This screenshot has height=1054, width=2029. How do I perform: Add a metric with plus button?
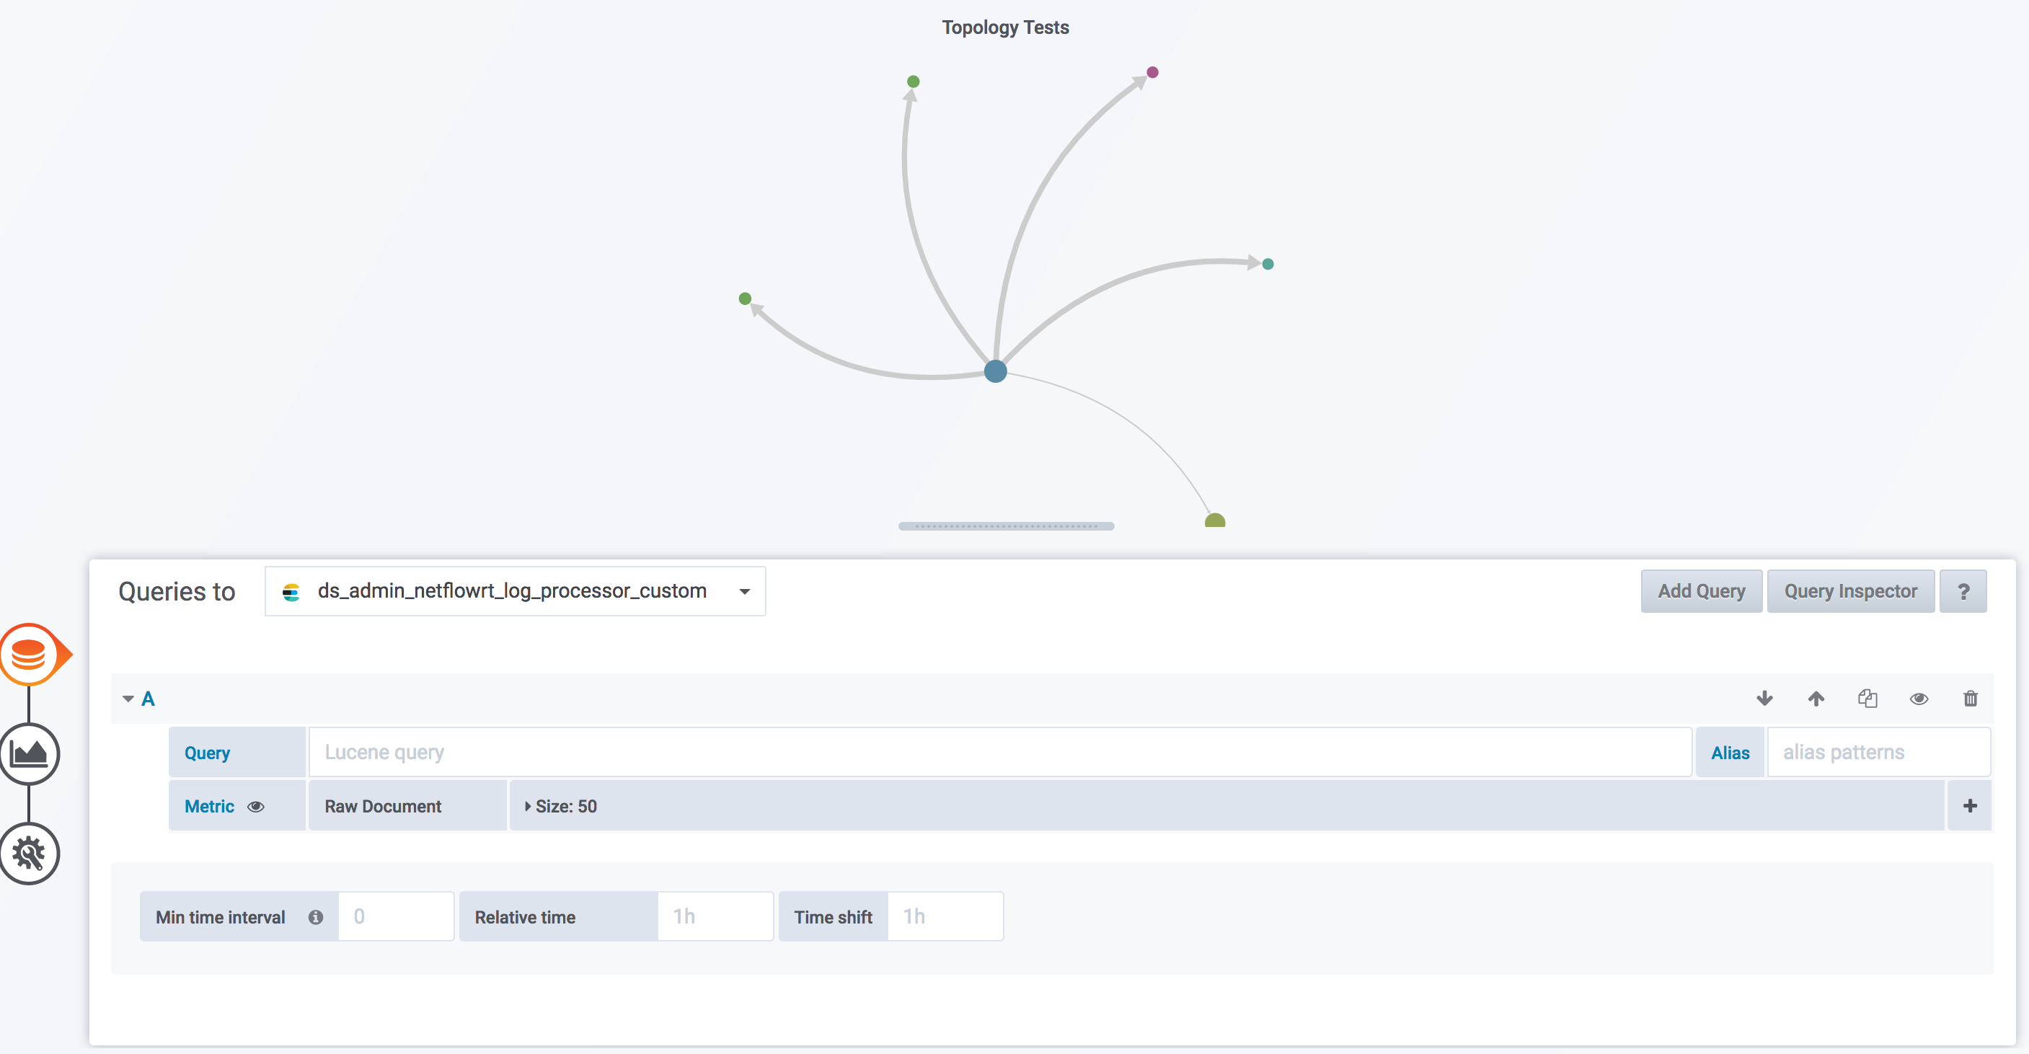(1969, 806)
